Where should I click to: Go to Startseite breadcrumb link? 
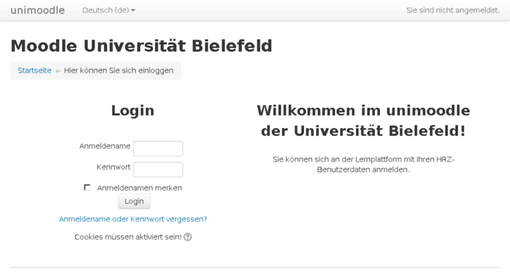coord(35,70)
